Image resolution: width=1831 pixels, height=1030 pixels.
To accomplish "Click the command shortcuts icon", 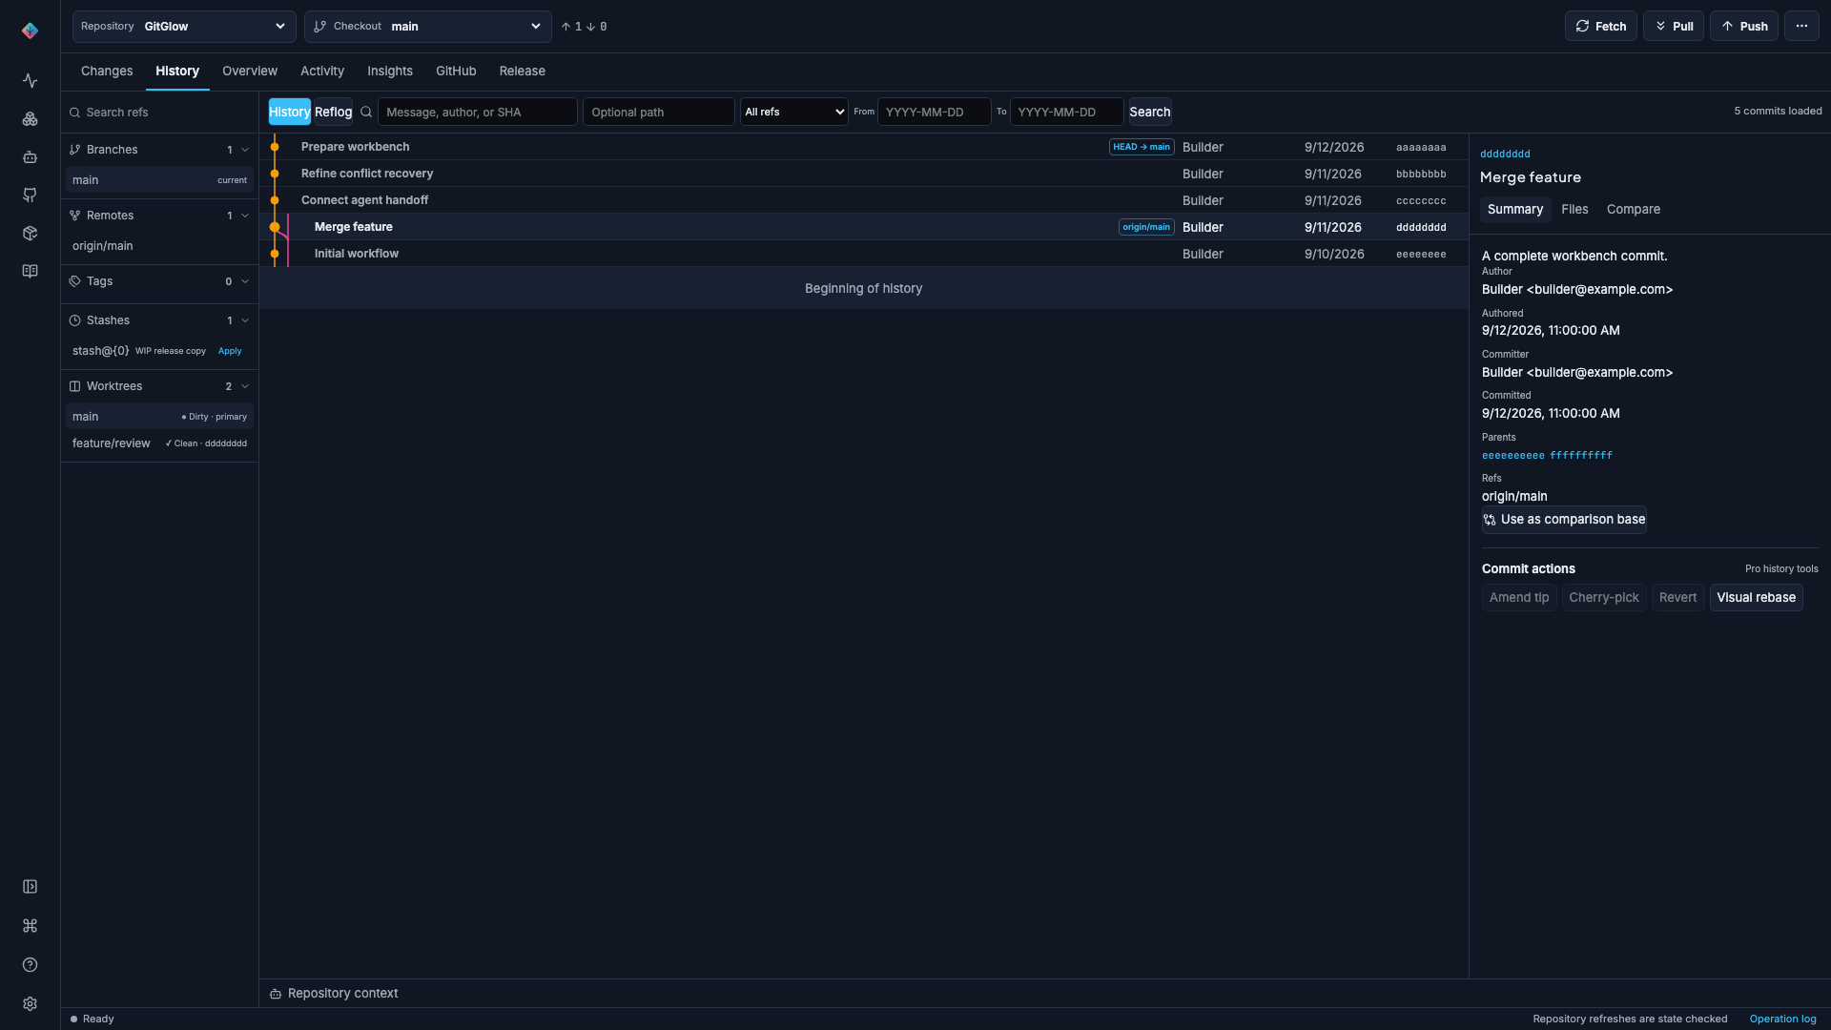I will point(30,926).
